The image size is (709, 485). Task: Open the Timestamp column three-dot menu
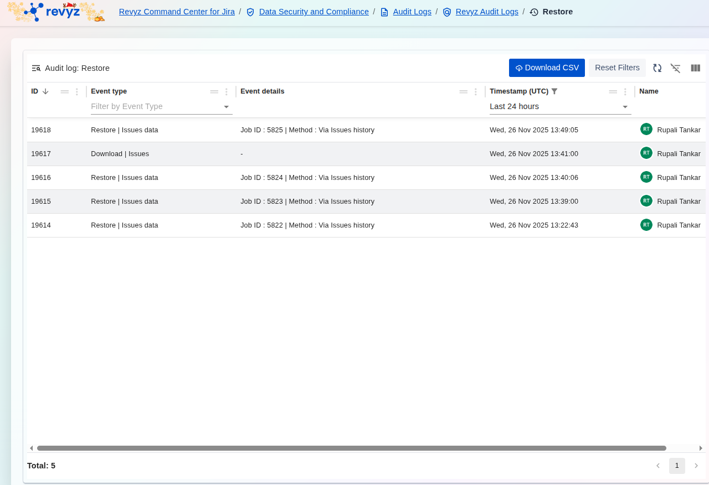coord(625,92)
